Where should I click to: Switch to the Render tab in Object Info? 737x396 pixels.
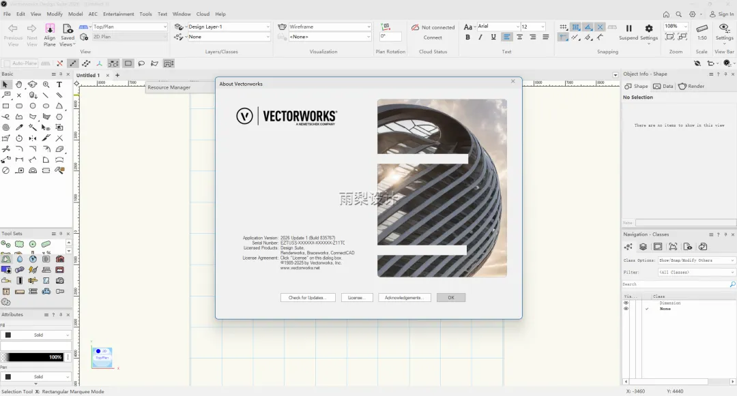click(691, 87)
